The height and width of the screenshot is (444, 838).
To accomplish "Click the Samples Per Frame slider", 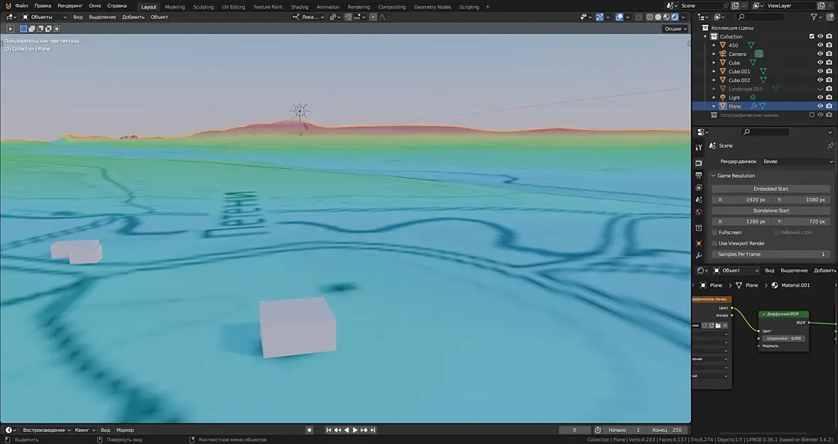I will (x=771, y=254).
